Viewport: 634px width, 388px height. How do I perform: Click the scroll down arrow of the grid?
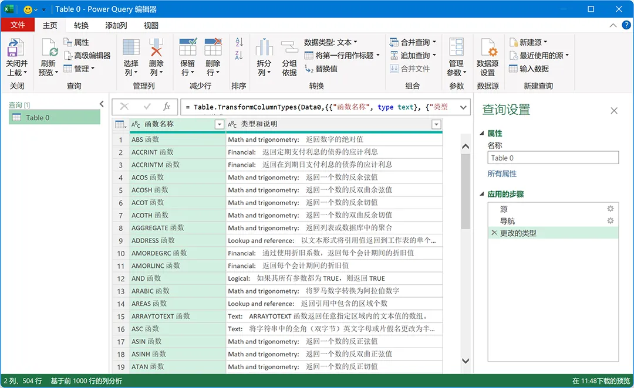(x=466, y=361)
